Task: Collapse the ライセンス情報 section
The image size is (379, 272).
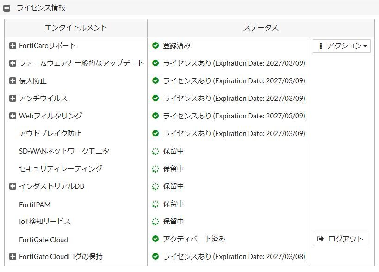Action: (x=6, y=8)
